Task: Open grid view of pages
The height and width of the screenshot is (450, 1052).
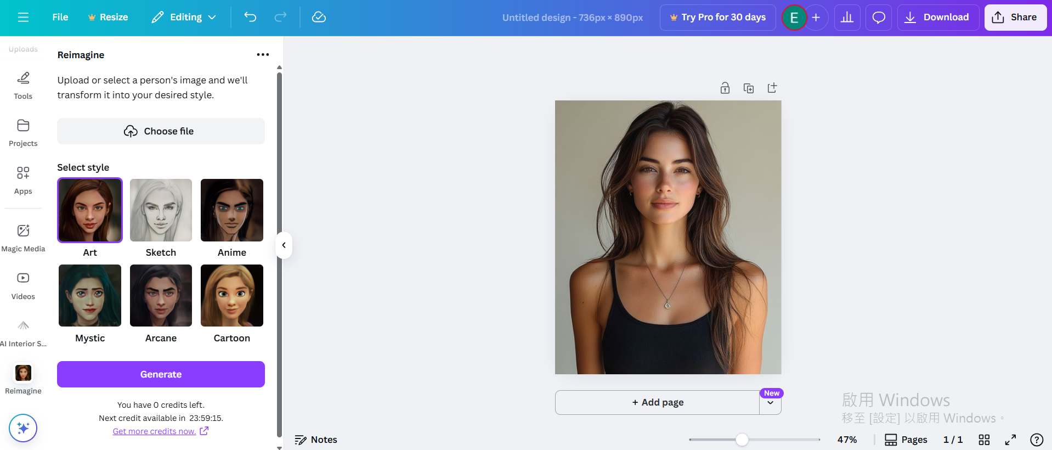Action: [x=985, y=440]
